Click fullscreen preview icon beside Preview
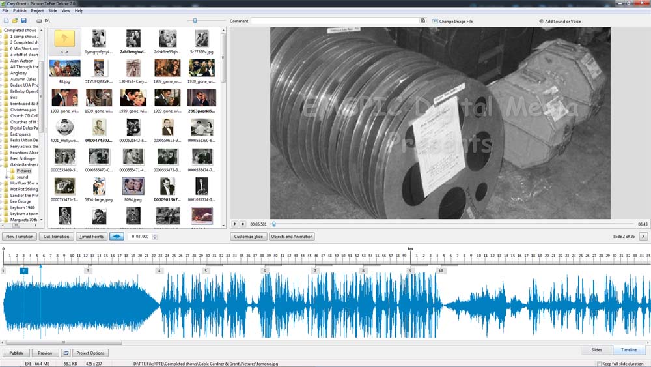 point(66,353)
